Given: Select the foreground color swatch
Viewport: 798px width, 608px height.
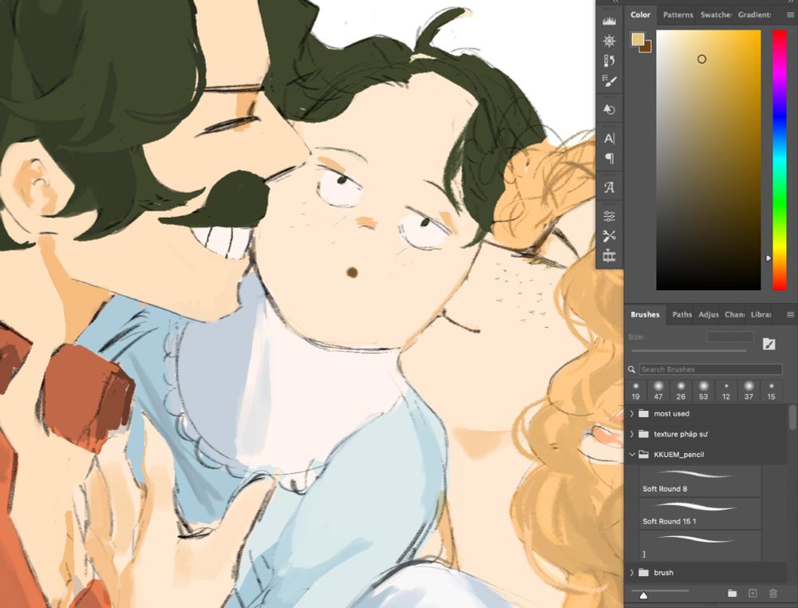Looking at the screenshot, I should pos(637,38).
